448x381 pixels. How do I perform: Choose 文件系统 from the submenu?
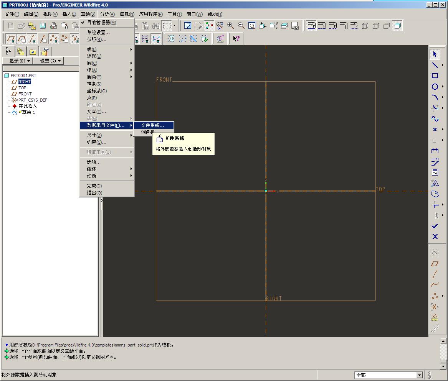(x=154, y=125)
